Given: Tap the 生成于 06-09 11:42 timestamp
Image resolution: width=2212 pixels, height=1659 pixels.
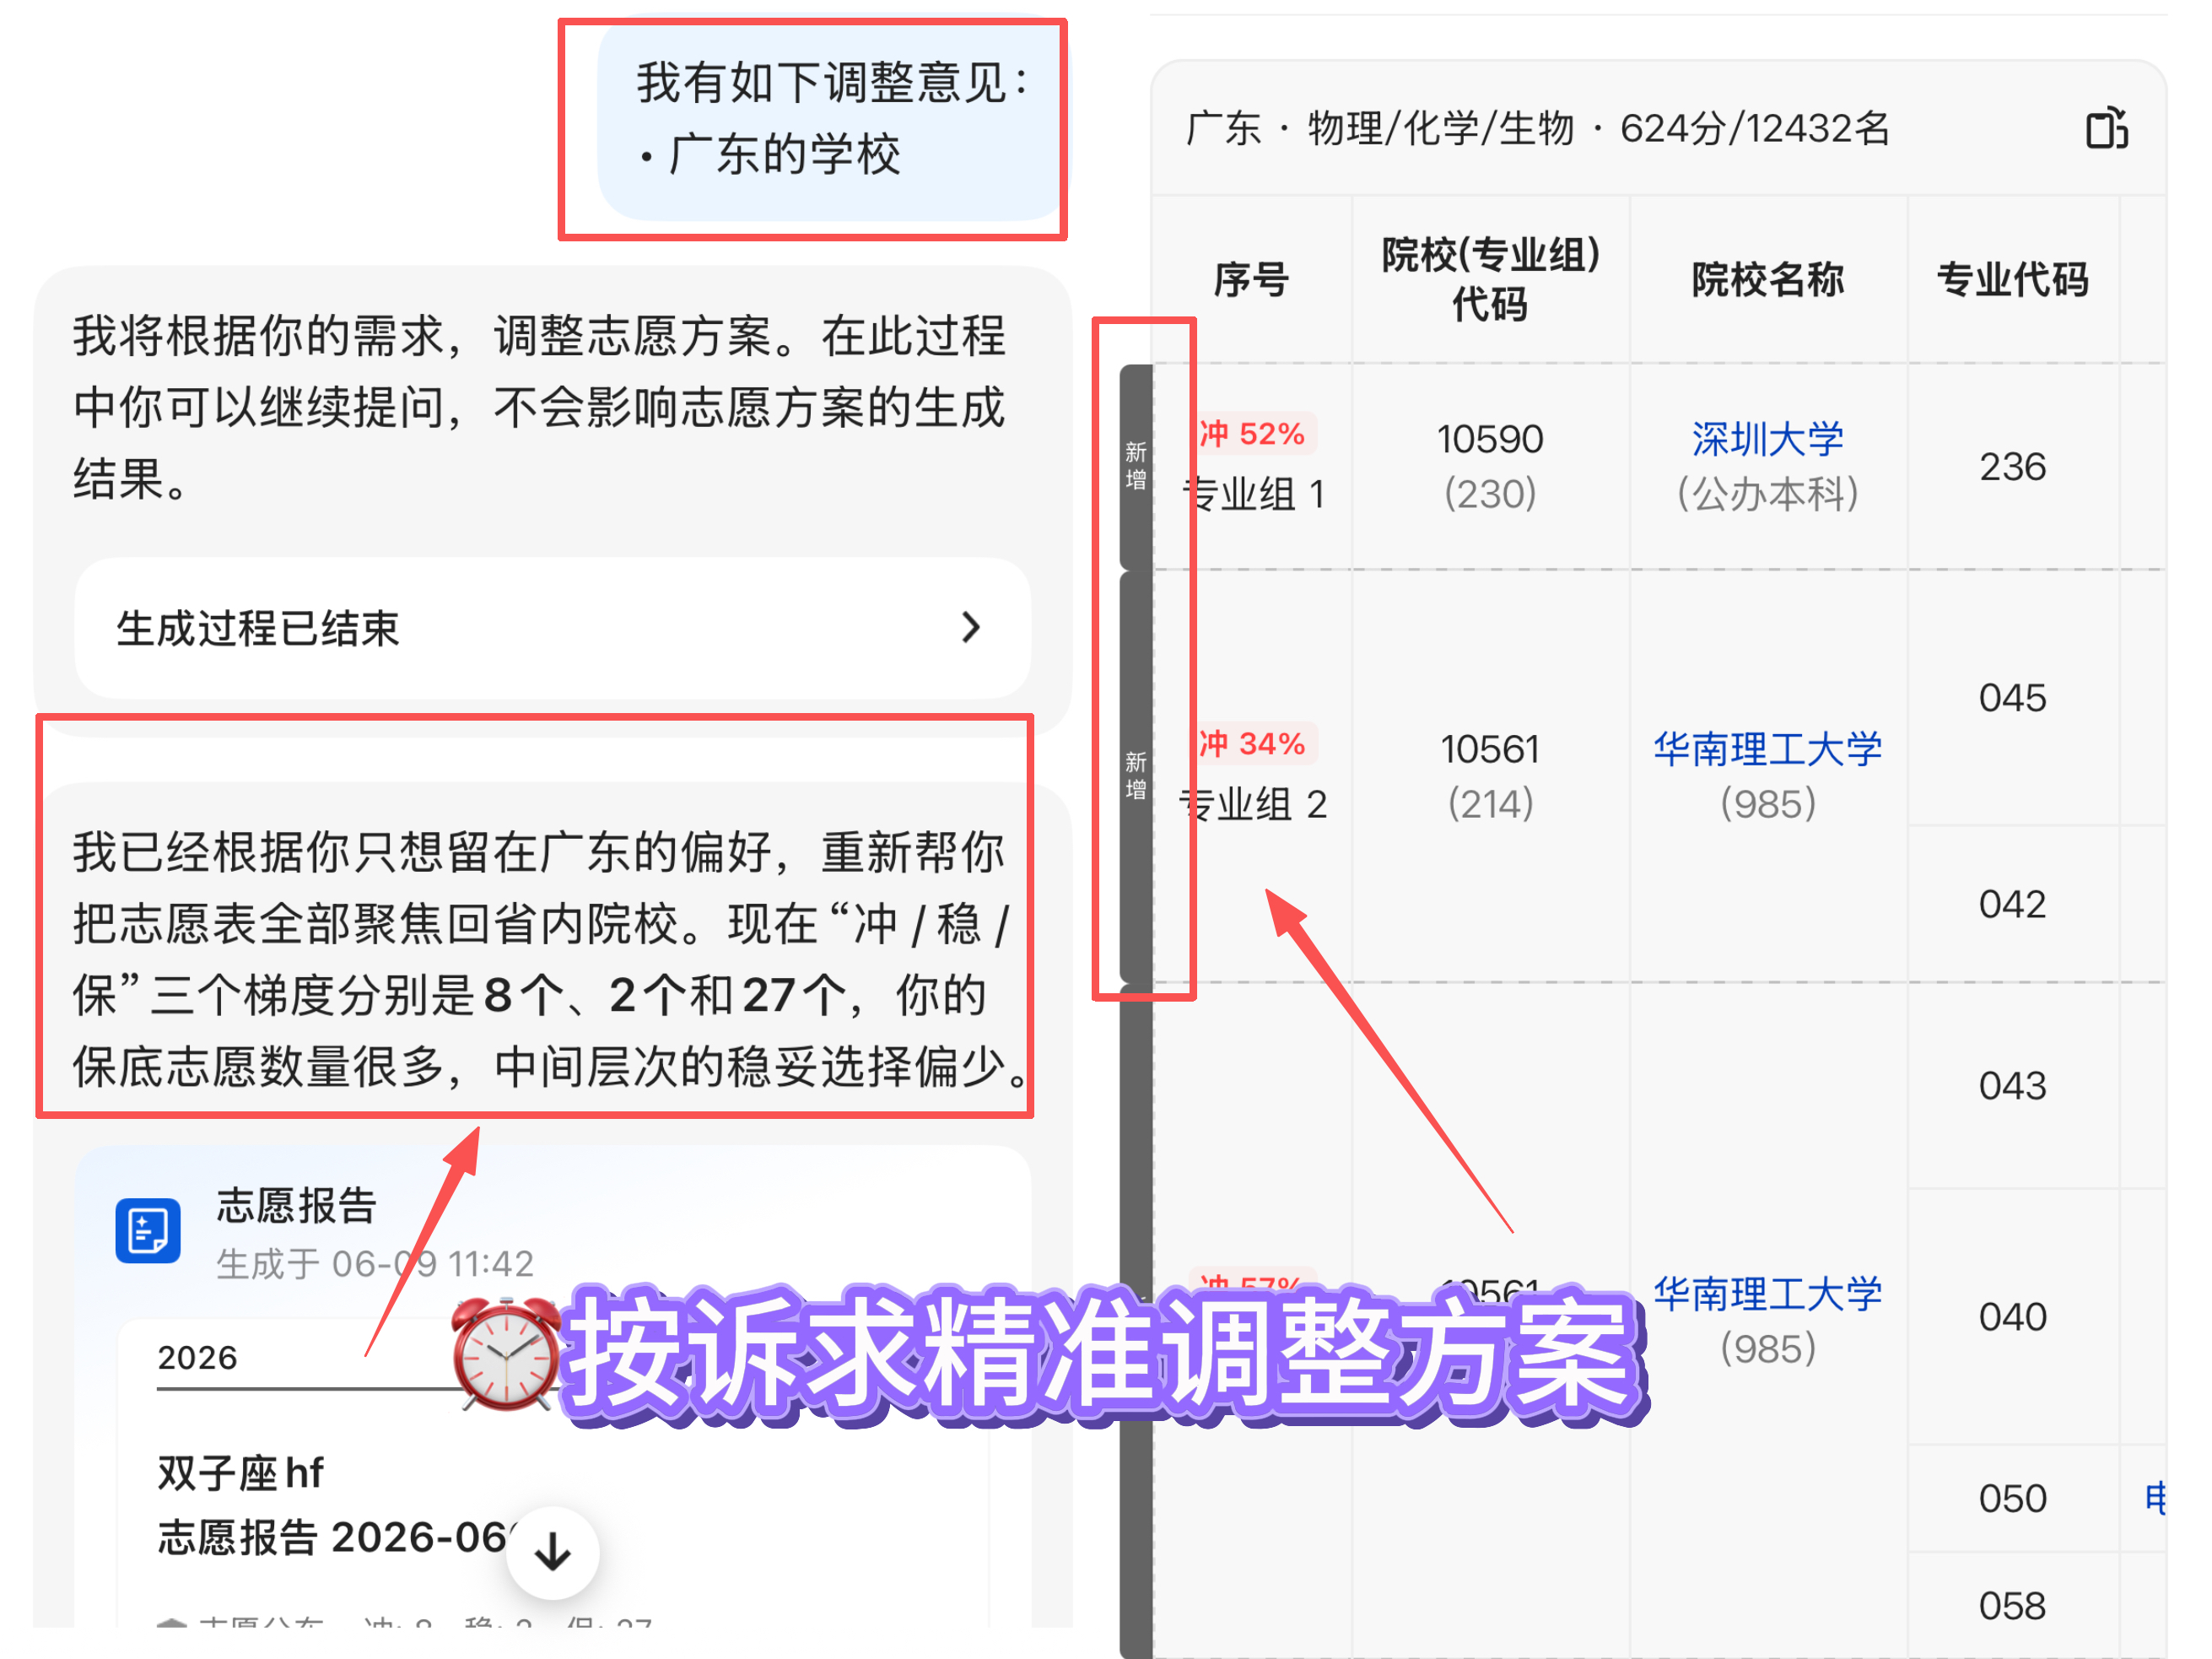Looking at the screenshot, I should pos(375,1264).
